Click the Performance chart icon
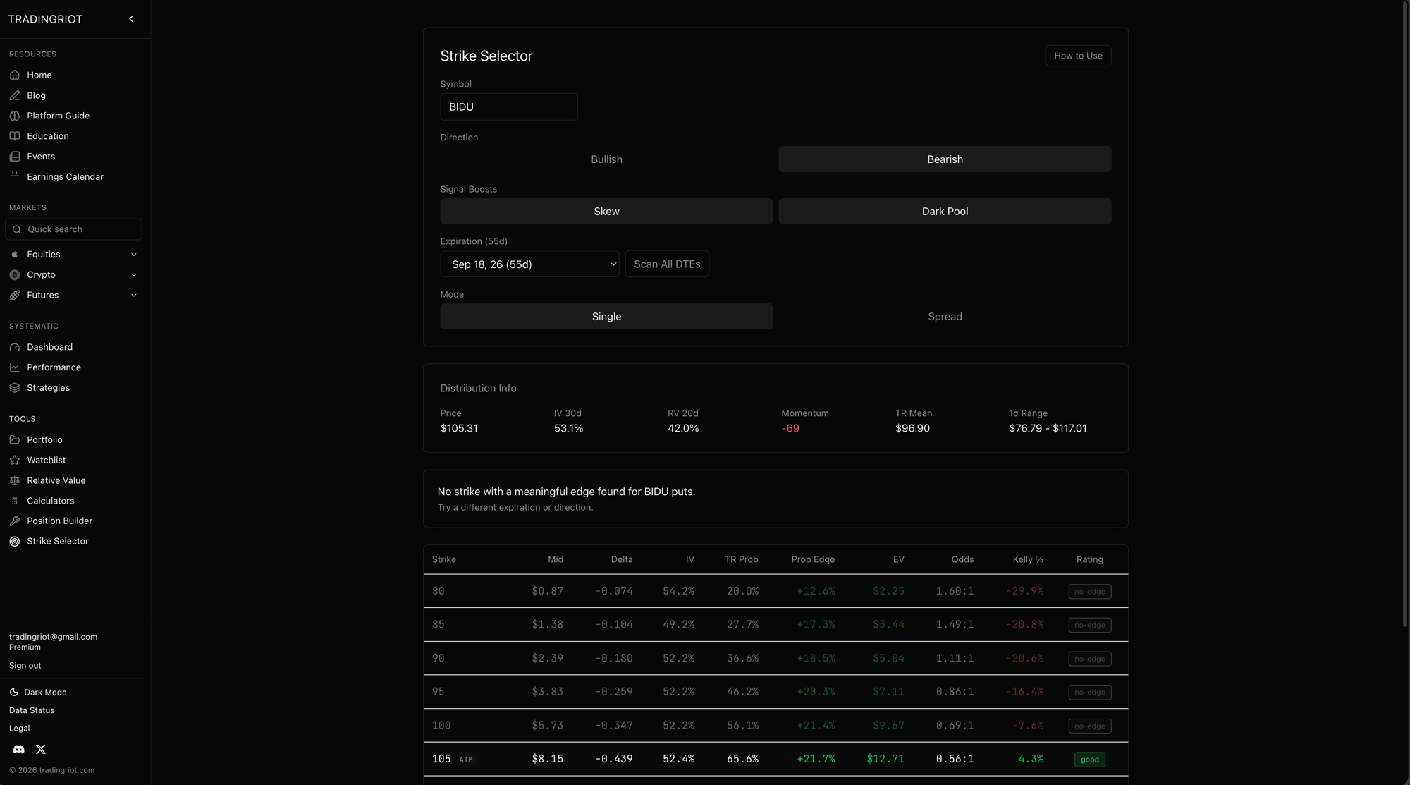 [15, 367]
